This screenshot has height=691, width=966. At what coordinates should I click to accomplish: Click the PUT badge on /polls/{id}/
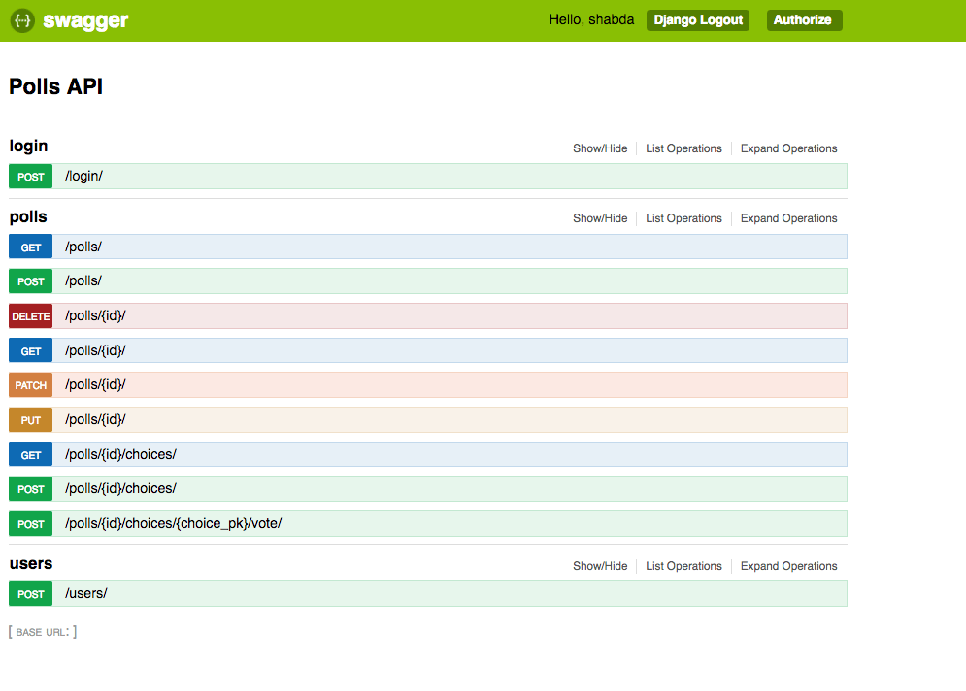pos(30,419)
